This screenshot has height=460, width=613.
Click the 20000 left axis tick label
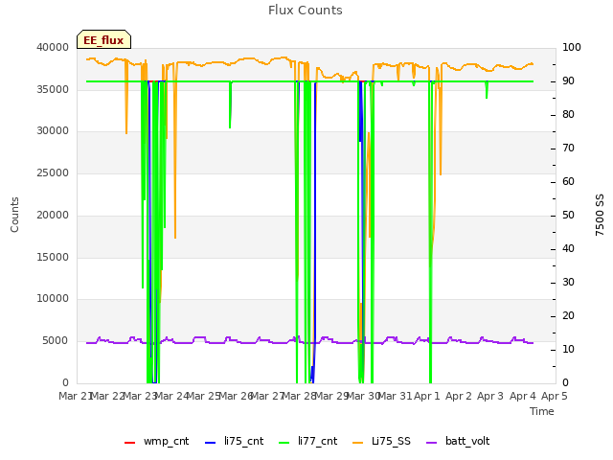tap(53, 215)
